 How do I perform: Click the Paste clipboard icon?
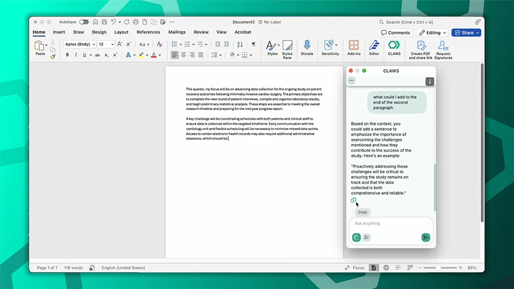[x=40, y=46]
